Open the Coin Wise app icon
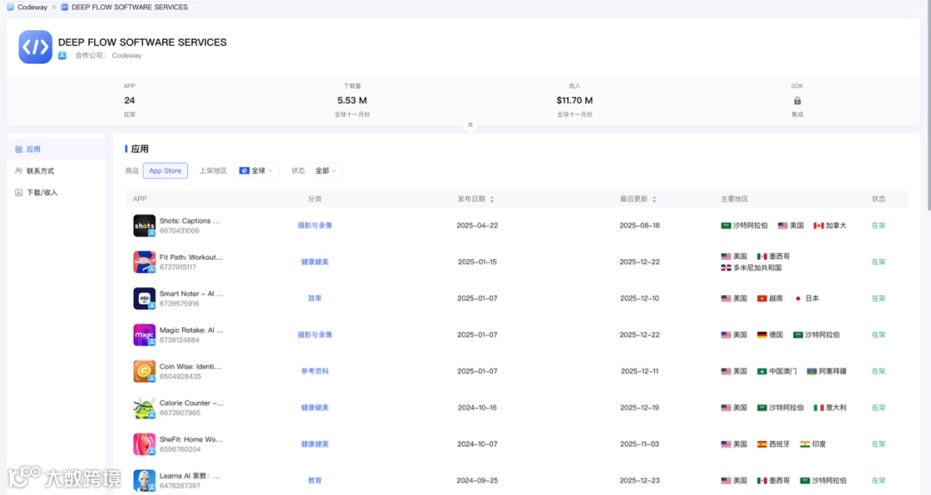The height and width of the screenshot is (495, 931). point(144,371)
